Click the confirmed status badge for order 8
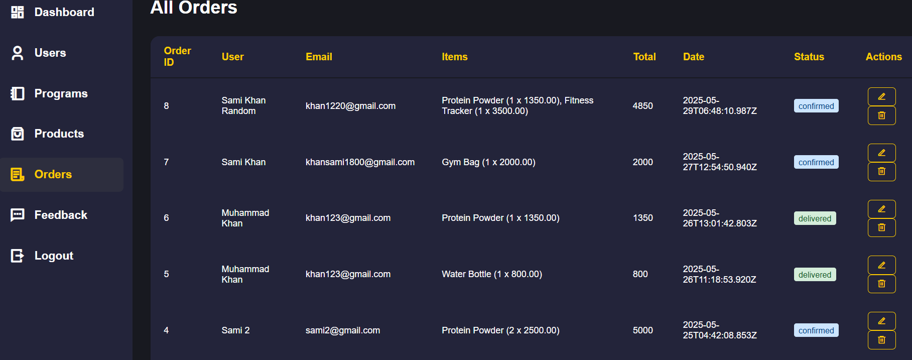Viewport: 912px width, 360px height. (816, 106)
